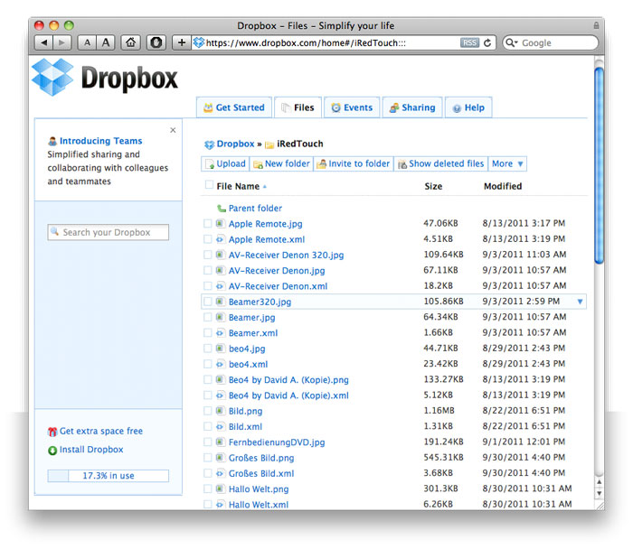Click the scrollbar down arrow
This screenshot has height=549, width=633.
[600, 493]
